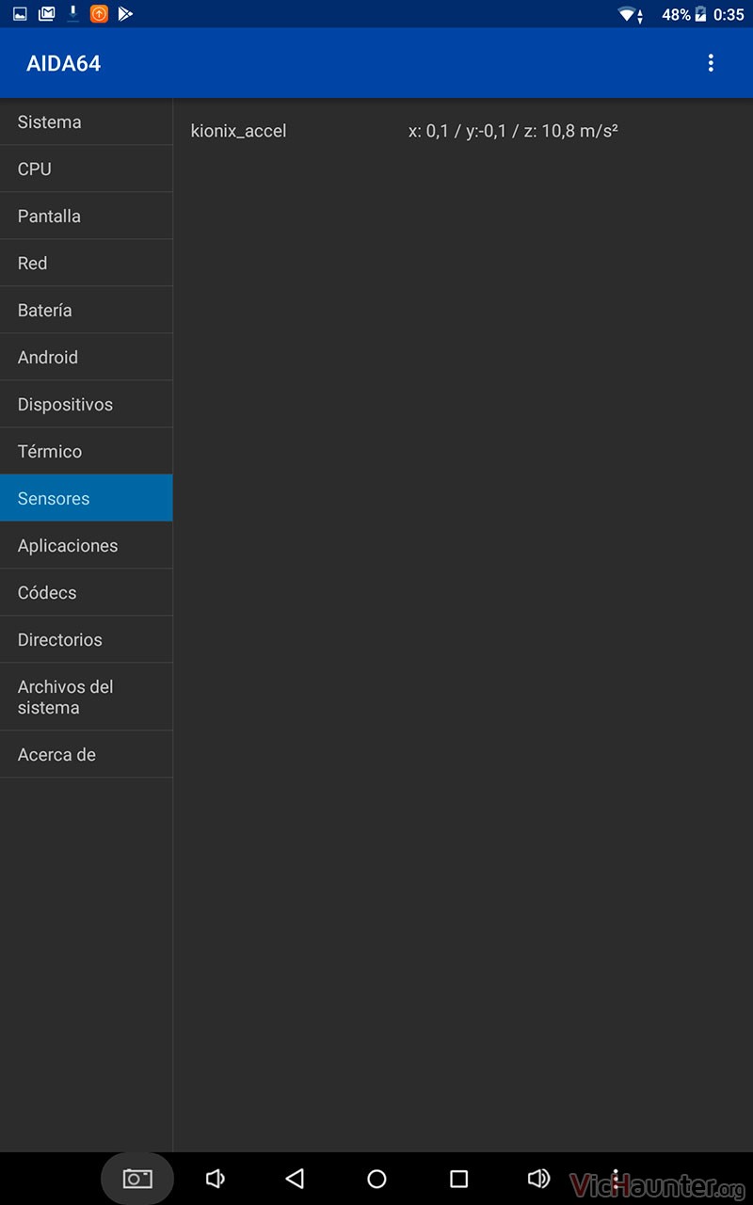The width and height of the screenshot is (753, 1205).
Task: Go to the Red section
Action: 87,263
